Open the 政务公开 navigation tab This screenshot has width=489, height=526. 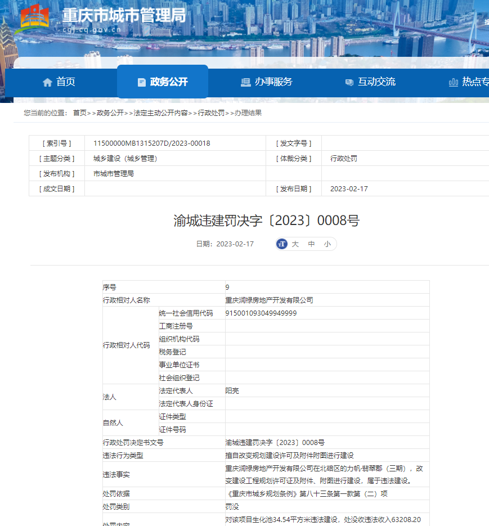click(x=163, y=82)
